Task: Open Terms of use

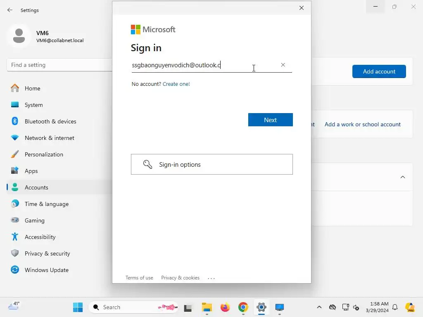Action: 139,278
